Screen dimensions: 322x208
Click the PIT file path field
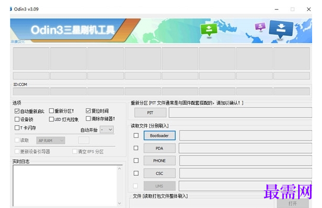point(240,113)
